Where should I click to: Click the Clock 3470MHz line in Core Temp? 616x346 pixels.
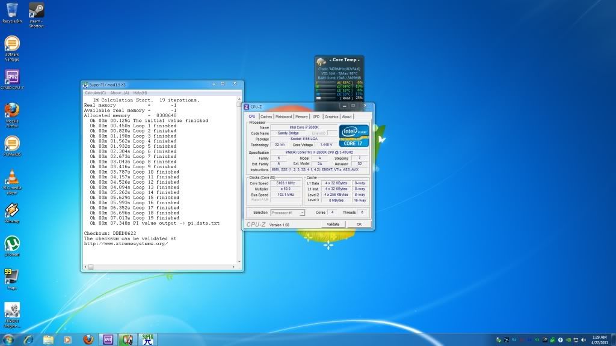click(339, 69)
